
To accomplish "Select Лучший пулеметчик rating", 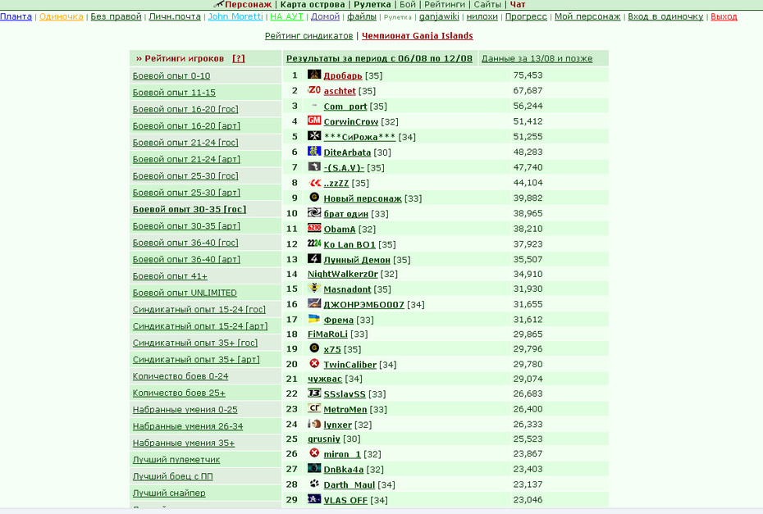I will point(176,460).
